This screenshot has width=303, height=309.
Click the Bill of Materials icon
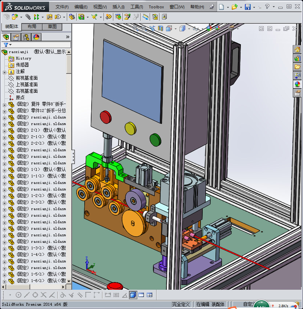(x=118, y=17)
